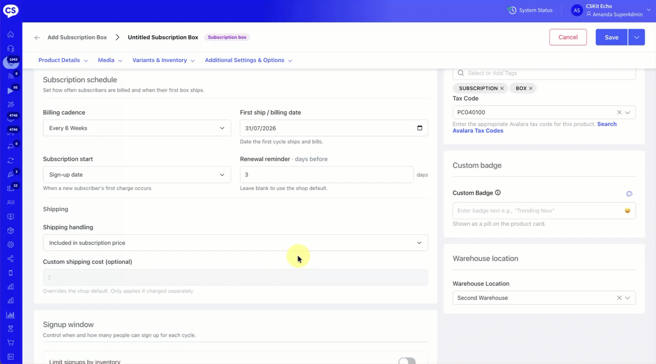Click the Untitled Subscription Box title
The image size is (656, 364).
coord(163,37)
